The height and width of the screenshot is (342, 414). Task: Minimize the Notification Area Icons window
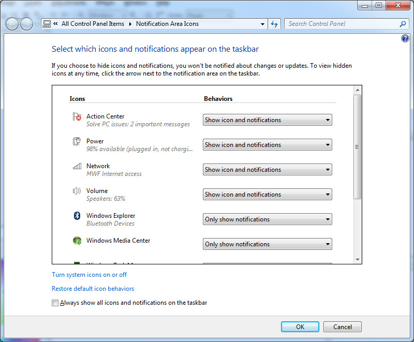(365, 6)
